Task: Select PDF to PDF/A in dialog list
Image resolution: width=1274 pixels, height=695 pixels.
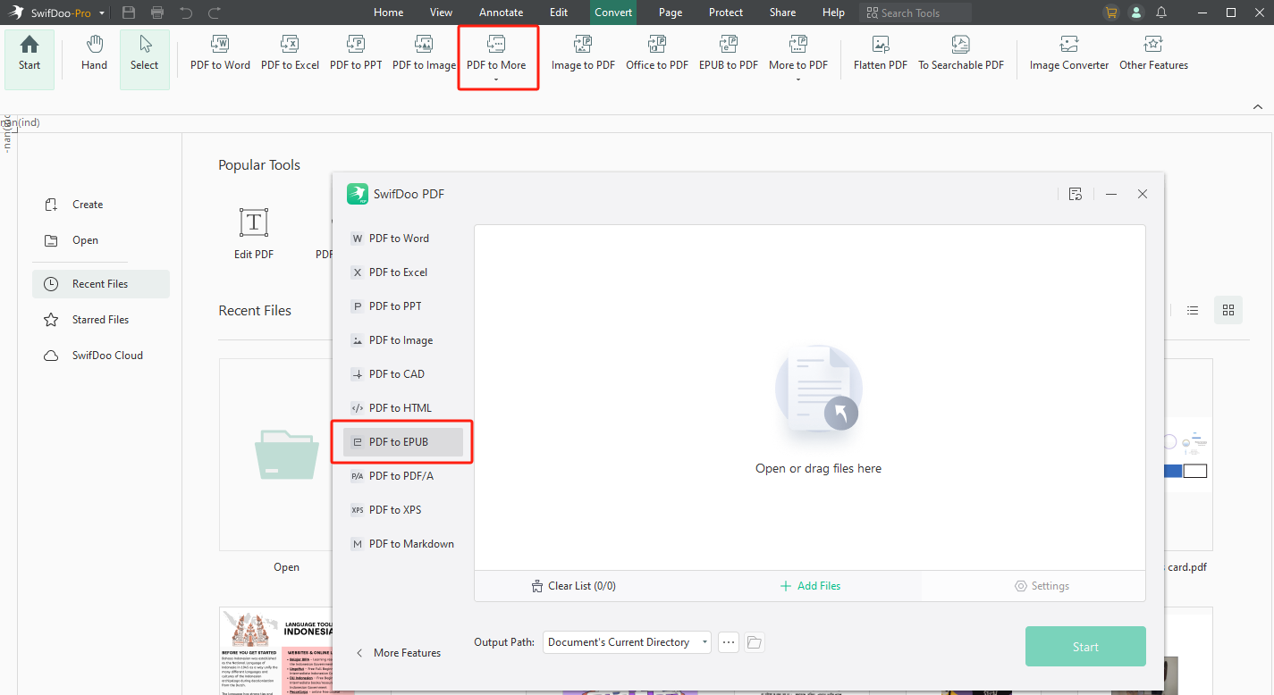Action: click(x=400, y=476)
